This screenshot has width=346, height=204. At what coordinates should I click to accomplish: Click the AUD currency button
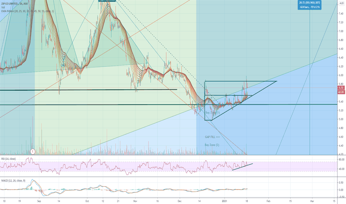[x=342, y=3]
